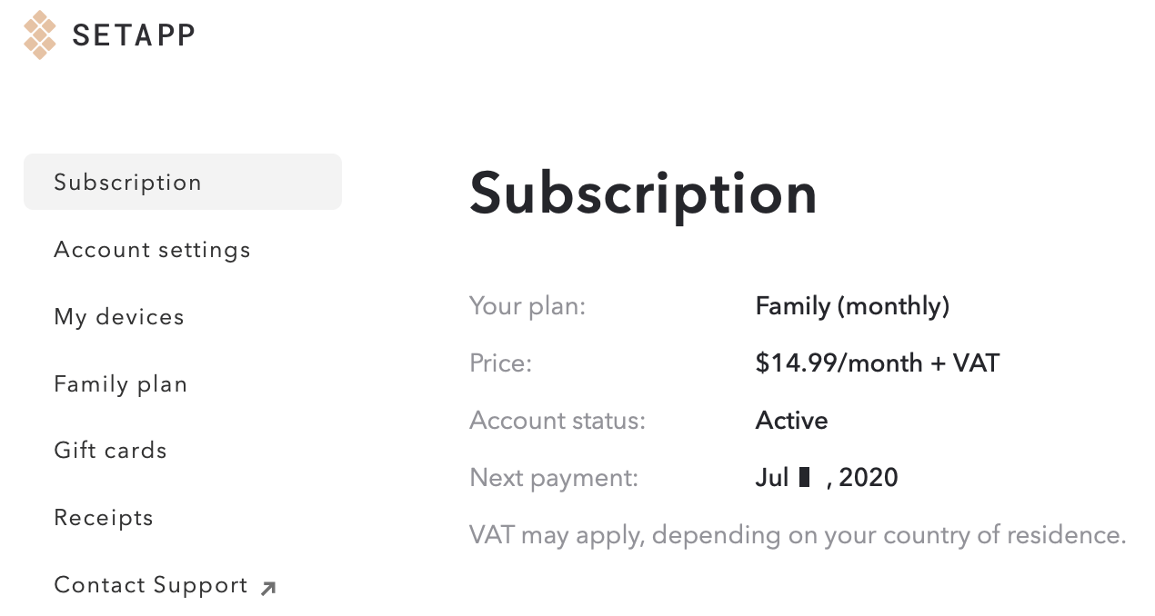
Task: Open Account settings page
Action: (152, 250)
